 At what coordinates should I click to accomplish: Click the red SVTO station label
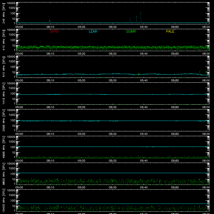(x=54, y=31)
